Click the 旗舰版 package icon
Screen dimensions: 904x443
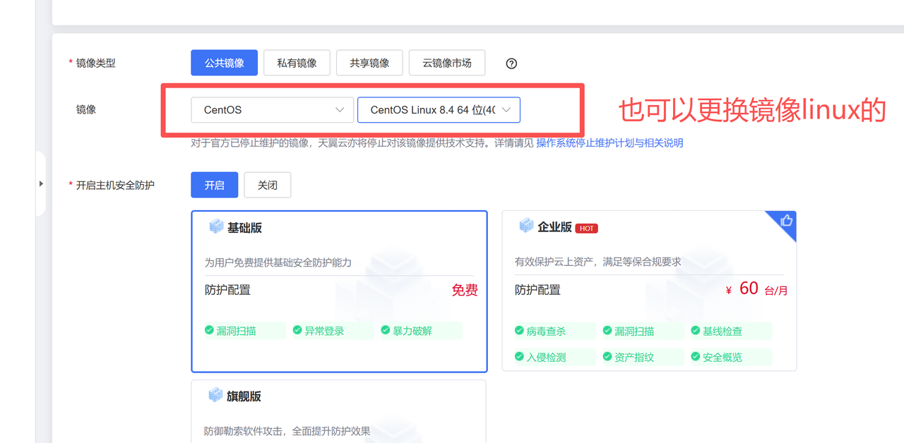[215, 395]
